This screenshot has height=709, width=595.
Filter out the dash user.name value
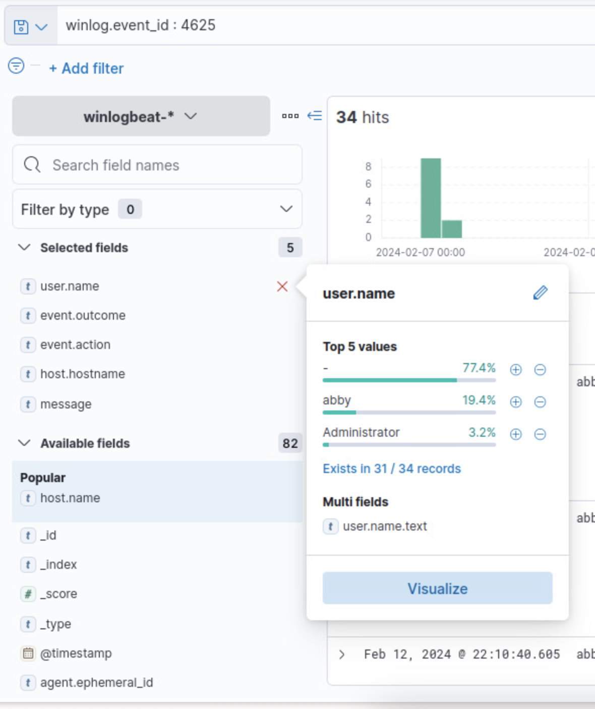pos(540,370)
